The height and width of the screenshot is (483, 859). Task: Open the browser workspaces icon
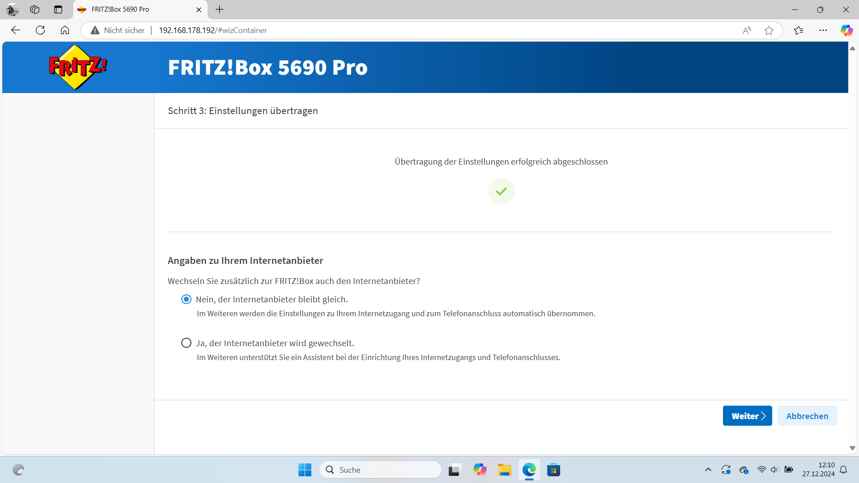point(35,9)
